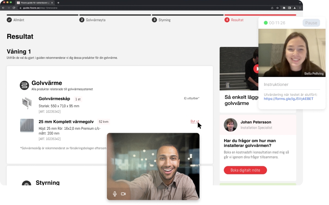Image resolution: width=329 pixels, height=205 pixels.
Task: Click the Våning 1 heading
Action: coord(19,52)
